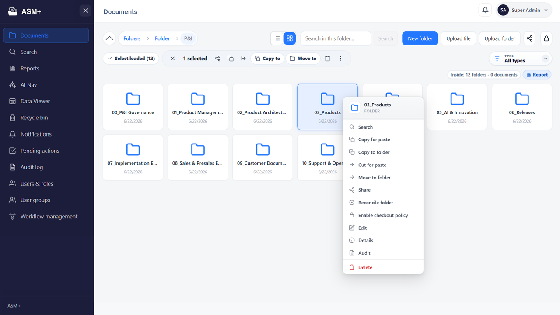Select Reconcile folder from context menu

383,203
